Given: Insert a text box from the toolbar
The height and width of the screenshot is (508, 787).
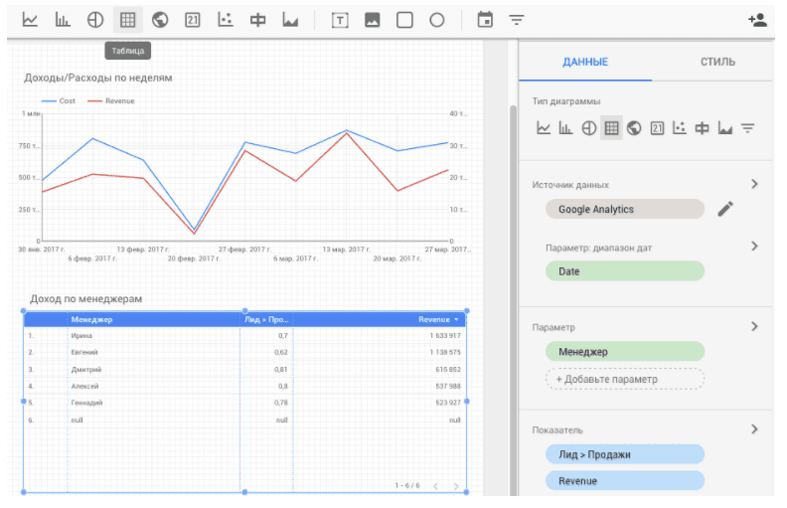Looking at the screenshot, I should coord(340,21).
